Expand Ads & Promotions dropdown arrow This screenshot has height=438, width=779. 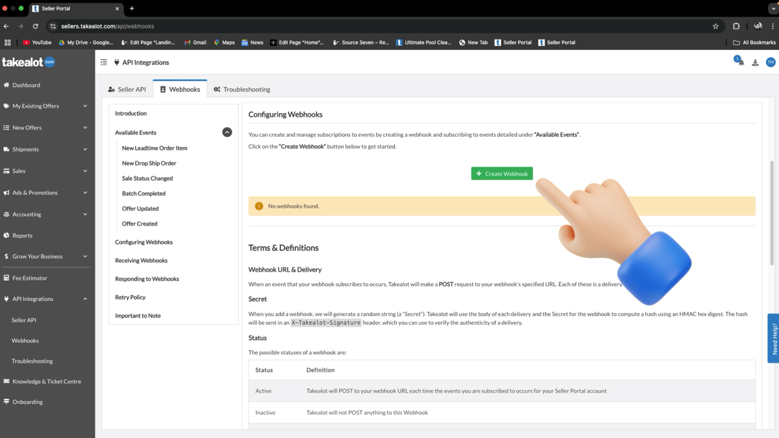[85, 193]
